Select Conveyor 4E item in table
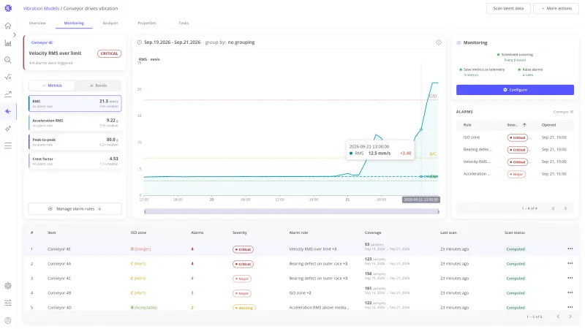Image resolution: width=585 pixels, height=329 pixels. point(59,249)
